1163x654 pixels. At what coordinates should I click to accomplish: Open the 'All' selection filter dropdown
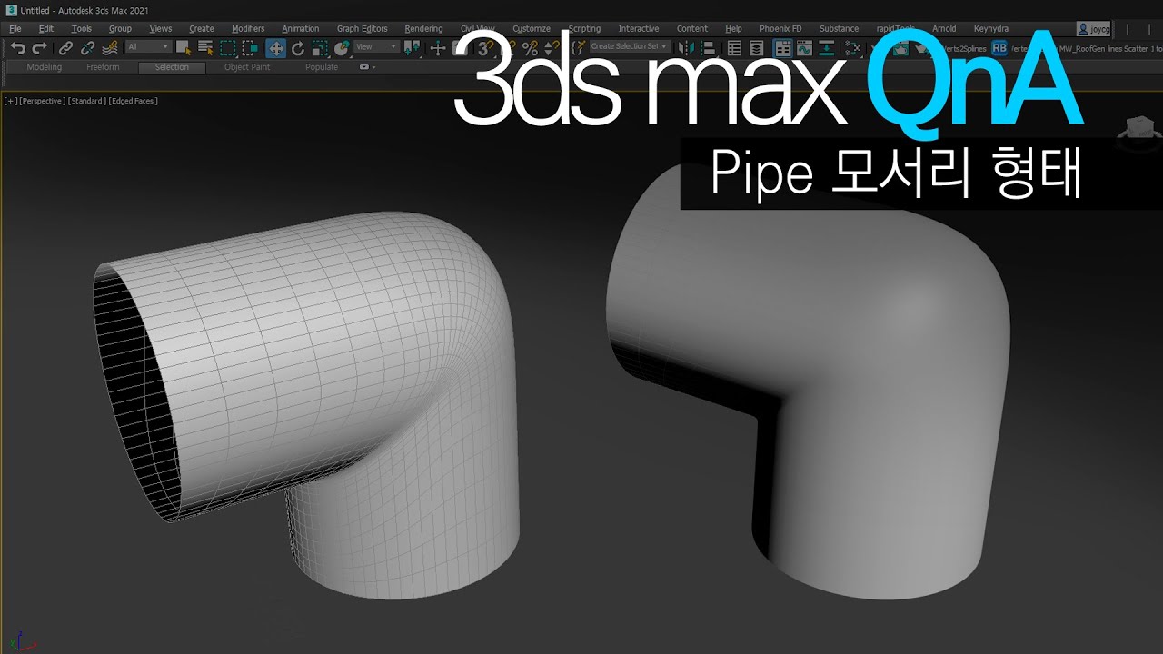[x=148, y=47]
